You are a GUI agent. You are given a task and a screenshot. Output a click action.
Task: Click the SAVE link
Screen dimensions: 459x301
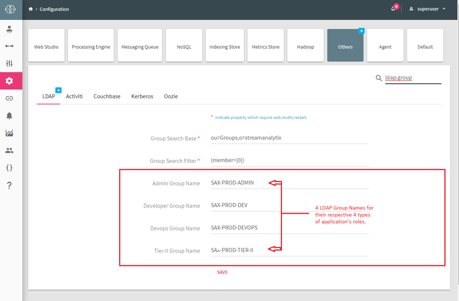pos(222,272)
